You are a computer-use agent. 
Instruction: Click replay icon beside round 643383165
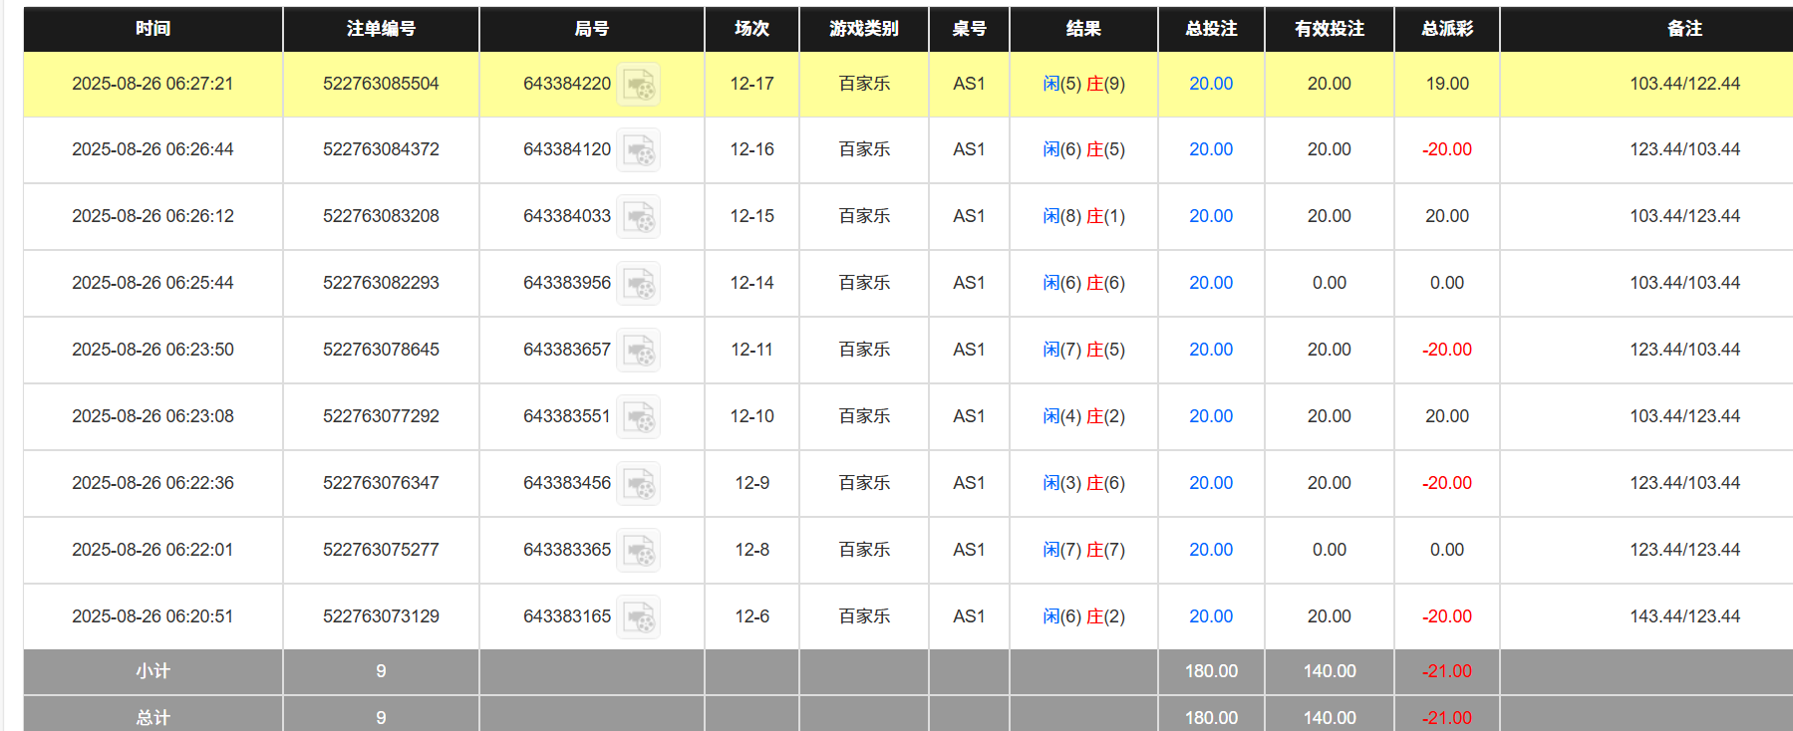(x=638, y=617)
